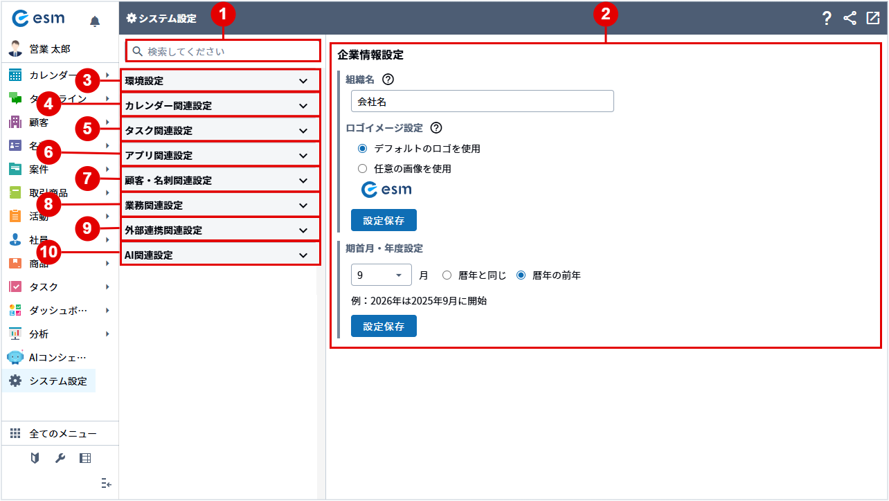This screenshot has width=889, height=501.
Task: Click help icon next to ロゴイメージ設定
Action: pos(436,128)
